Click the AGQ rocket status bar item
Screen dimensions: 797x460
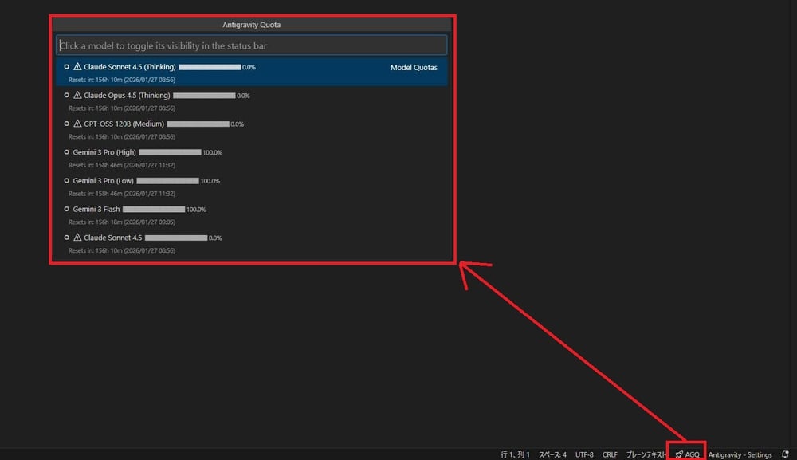[687, 454]
